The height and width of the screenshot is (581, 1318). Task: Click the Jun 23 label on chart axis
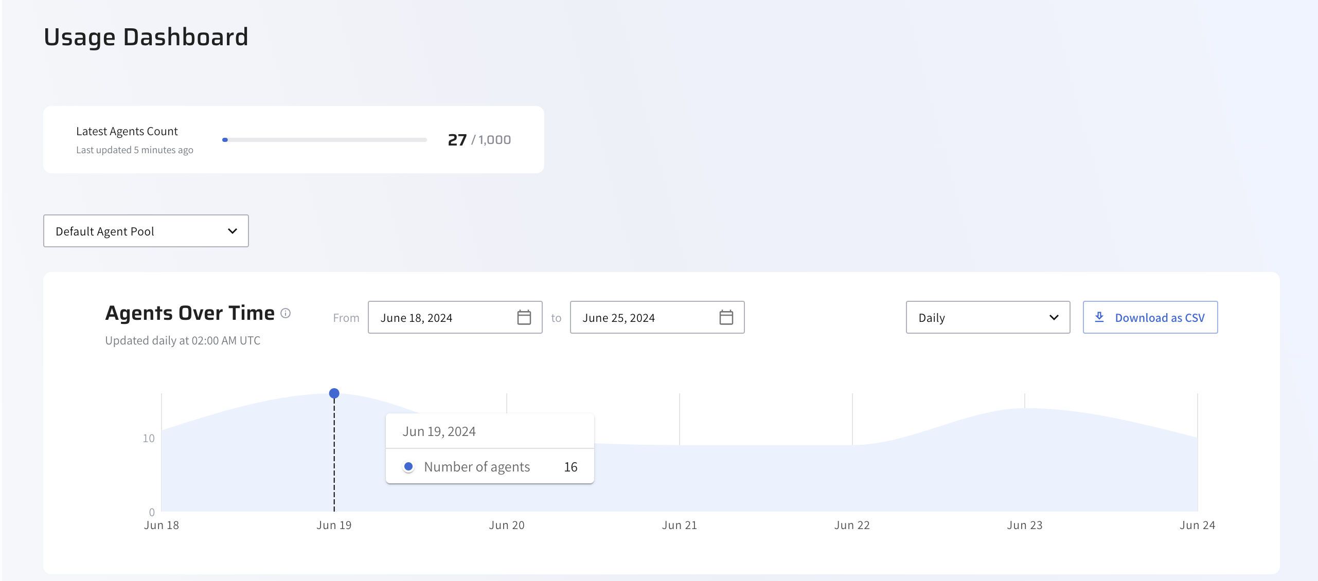(x=1024, y=525)
